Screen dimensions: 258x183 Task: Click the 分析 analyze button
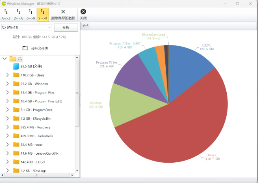tap(66, 28)
